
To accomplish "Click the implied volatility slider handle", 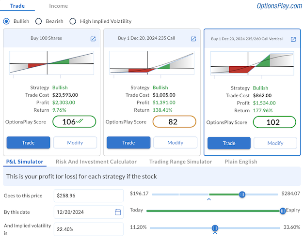I will pyautogui.click(x=215, y=228).
